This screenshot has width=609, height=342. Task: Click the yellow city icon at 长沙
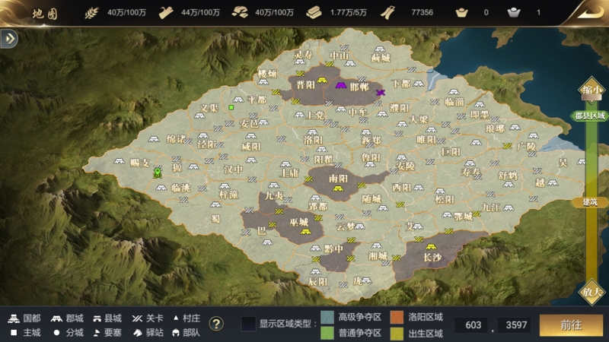coord(430,246)
